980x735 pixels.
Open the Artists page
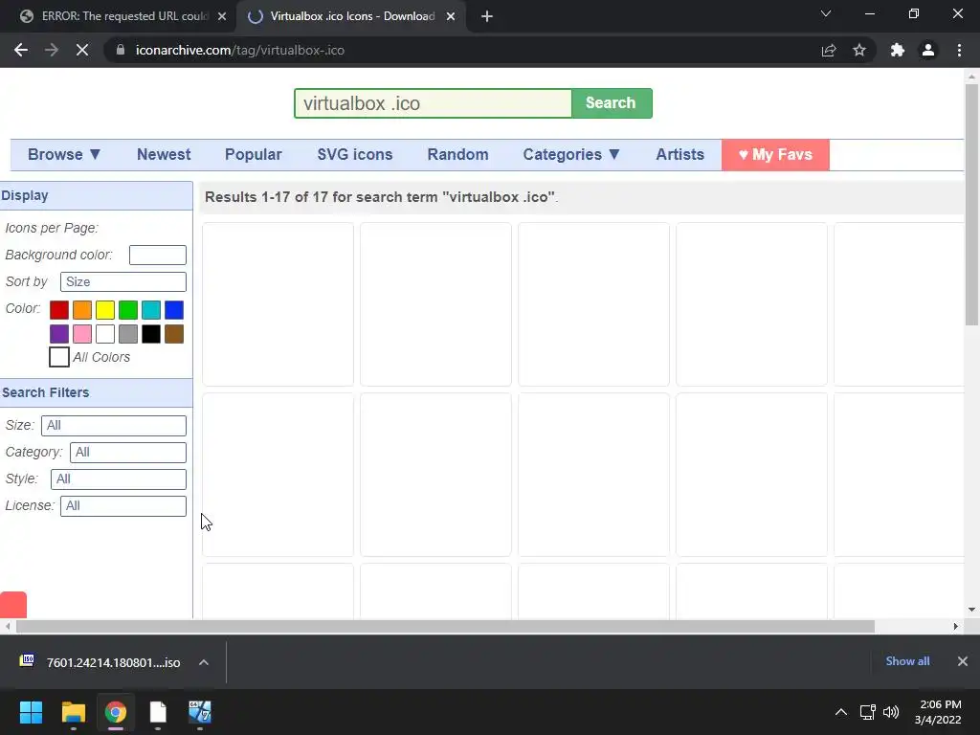(x=680, y=154)
